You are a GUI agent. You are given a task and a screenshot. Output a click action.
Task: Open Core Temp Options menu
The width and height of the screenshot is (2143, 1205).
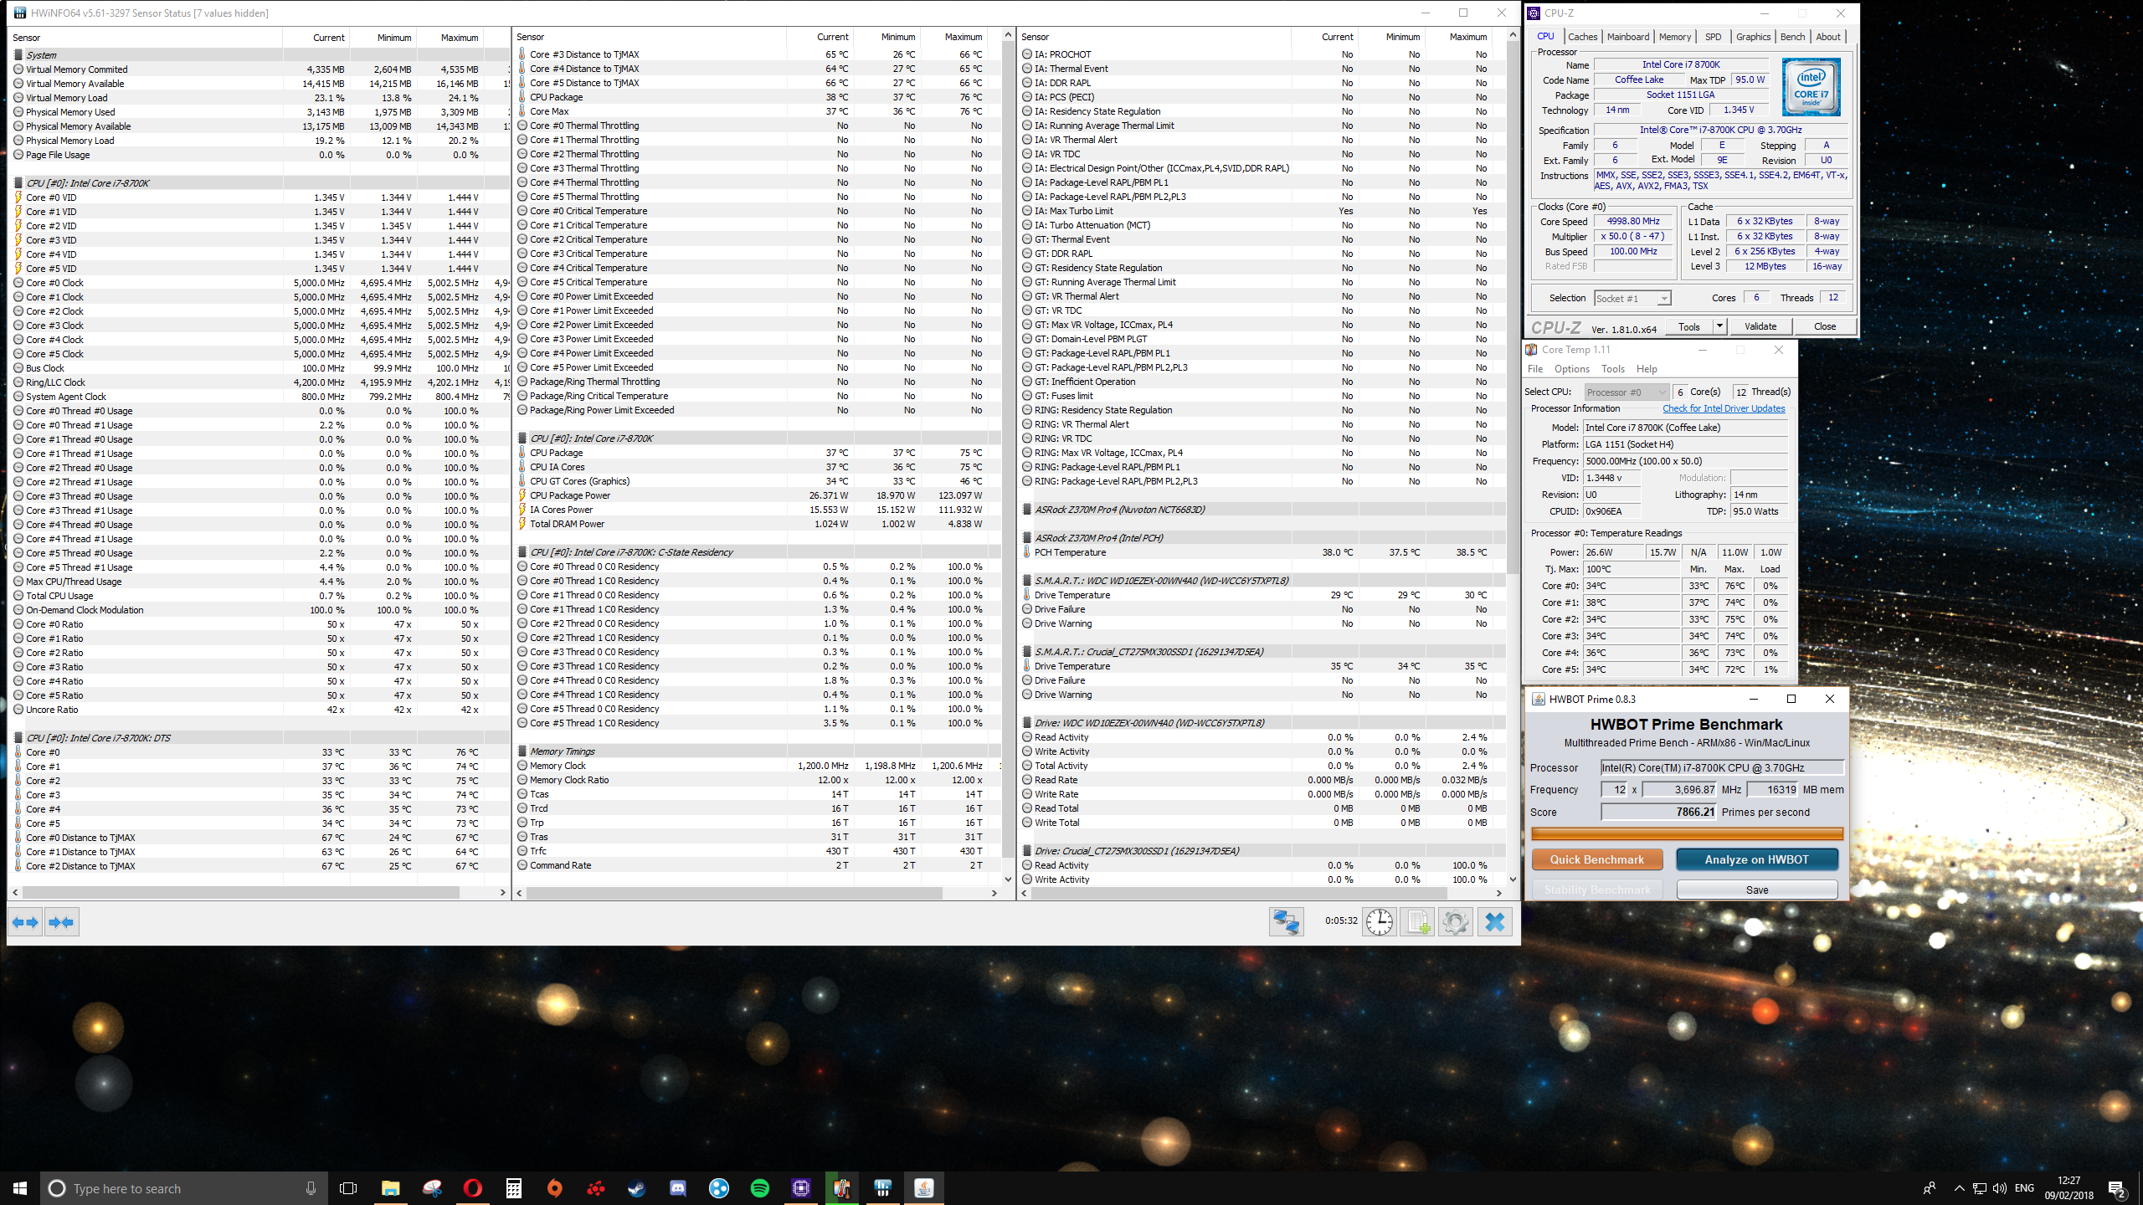click(1571, 369)
